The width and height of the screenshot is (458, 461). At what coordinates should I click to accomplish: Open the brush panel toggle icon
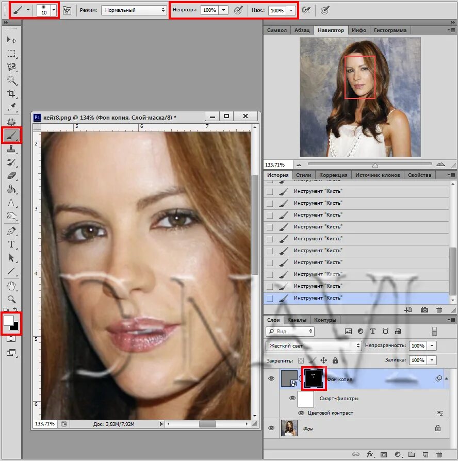tap(67, 11)
